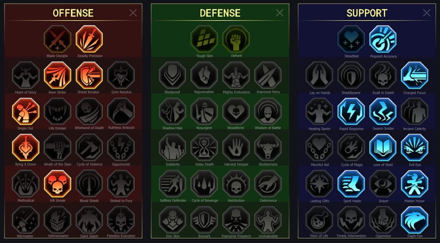The image size is (440, 243).
Task: Select the Tough Skin defense mastery
Action: pyautogui.click(x=204, y=39)
